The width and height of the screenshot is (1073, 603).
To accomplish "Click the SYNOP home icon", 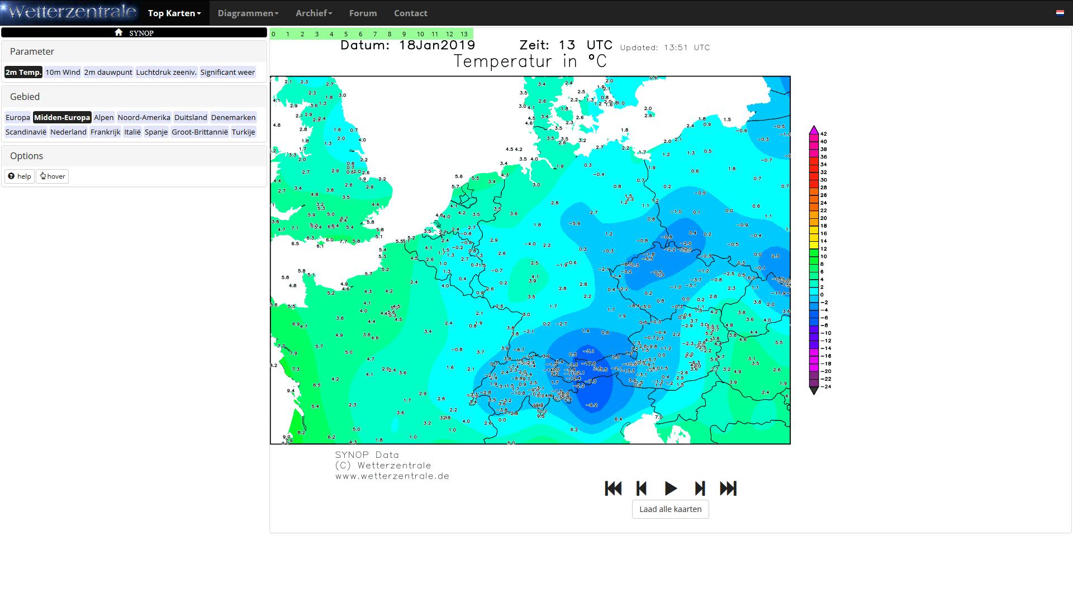I will coord(118,32).
